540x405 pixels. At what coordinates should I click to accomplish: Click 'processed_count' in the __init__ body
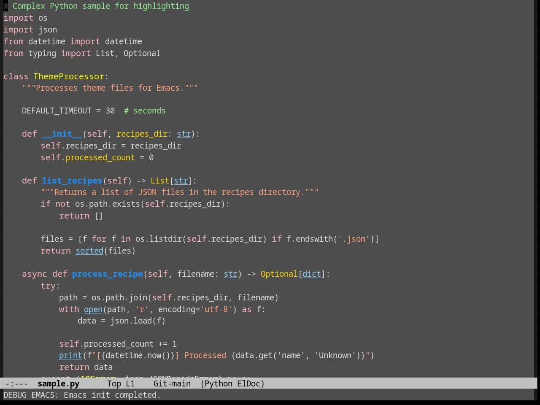pos(100,157)
